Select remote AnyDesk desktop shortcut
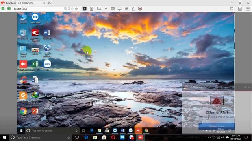This screenshot has width=252, height=141. [x=23, y=65]
